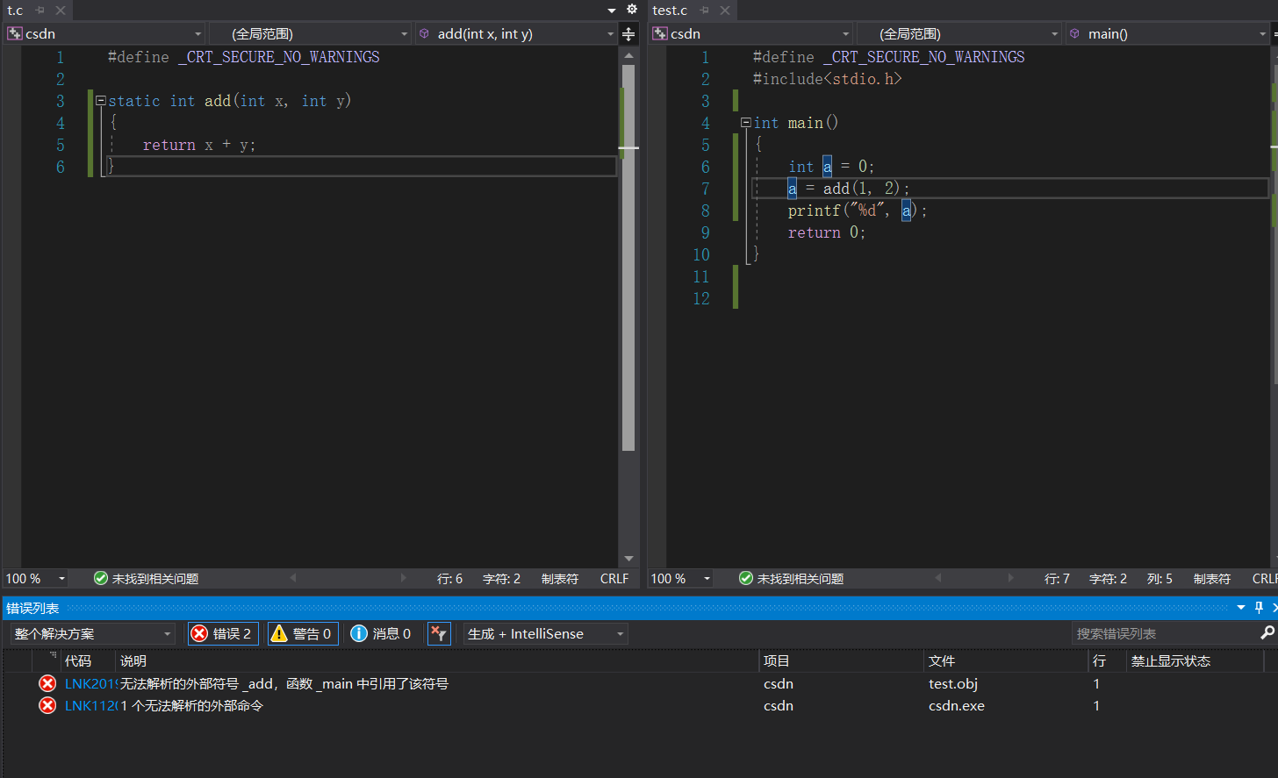Open scope dropdown in t.c editor

coord(311,33)
